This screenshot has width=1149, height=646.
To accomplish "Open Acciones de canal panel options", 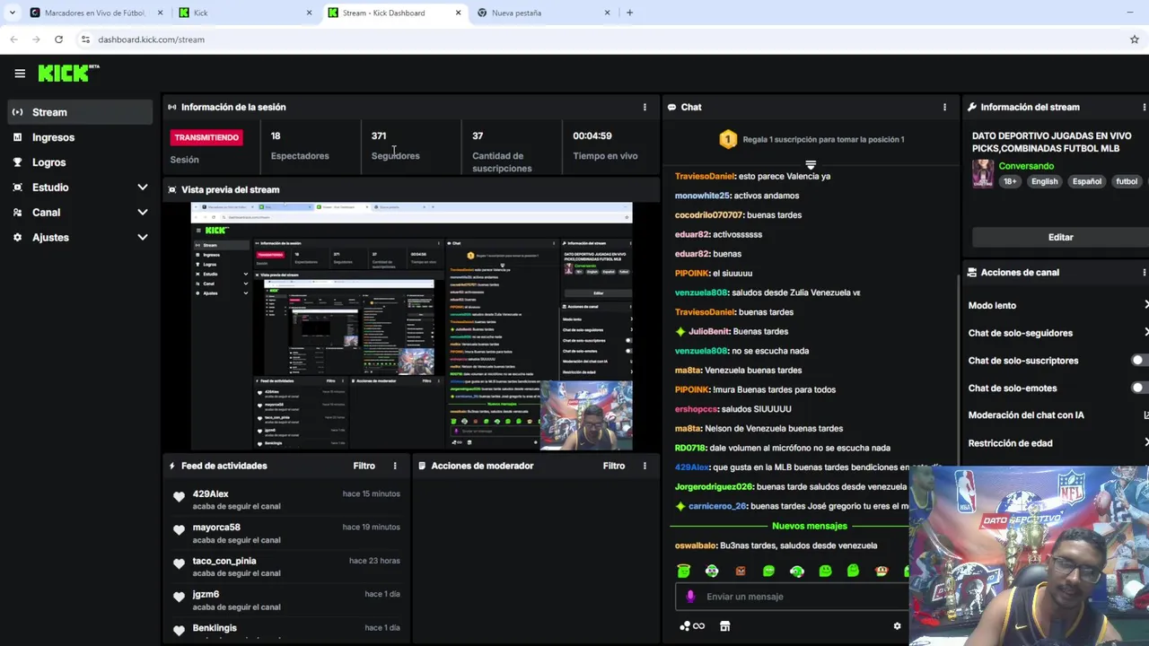I will (1145, 272).
